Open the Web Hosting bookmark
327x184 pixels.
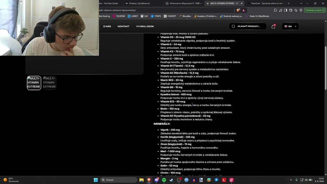[104, 16]
